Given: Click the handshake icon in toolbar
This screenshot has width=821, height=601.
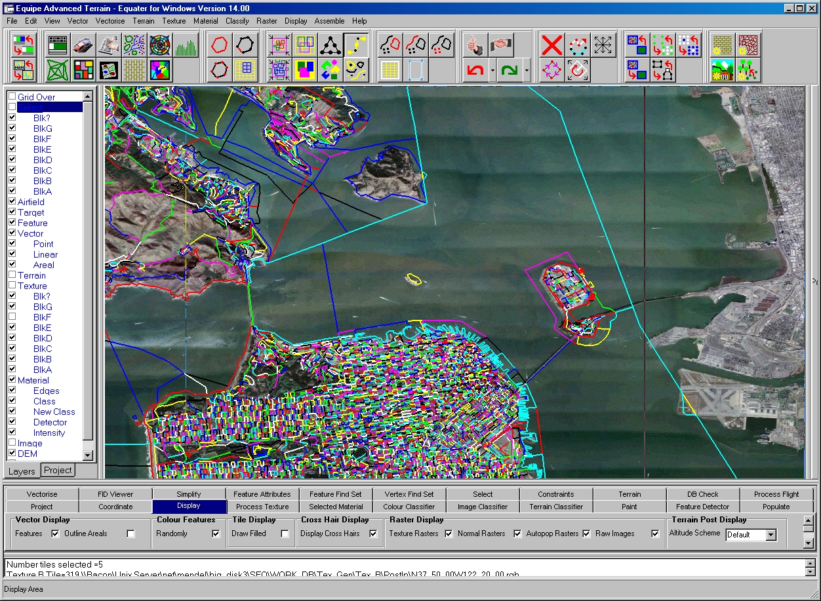Looking at the screenshot, I should 501,45.
